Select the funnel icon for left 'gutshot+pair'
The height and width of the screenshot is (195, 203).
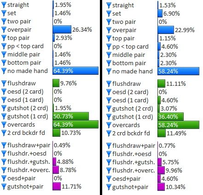4,187
